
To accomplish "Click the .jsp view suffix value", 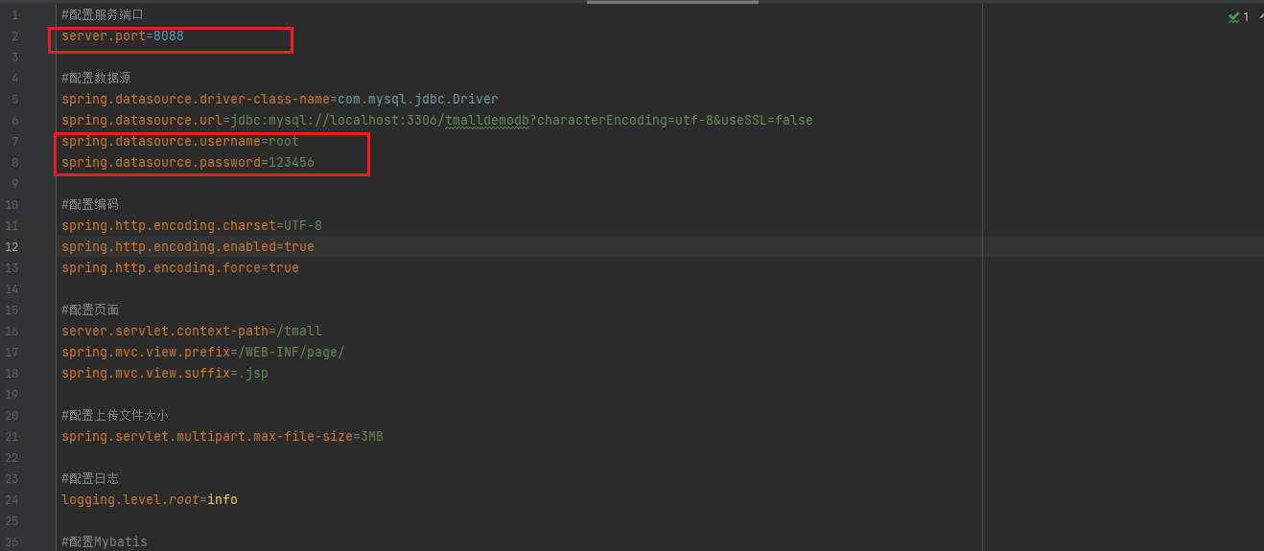I will (253, 374).
